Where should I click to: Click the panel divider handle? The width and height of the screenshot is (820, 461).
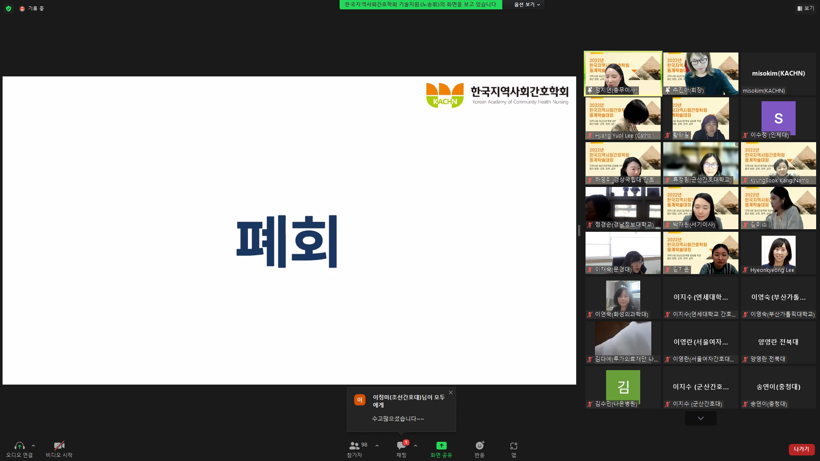(579, 230)
